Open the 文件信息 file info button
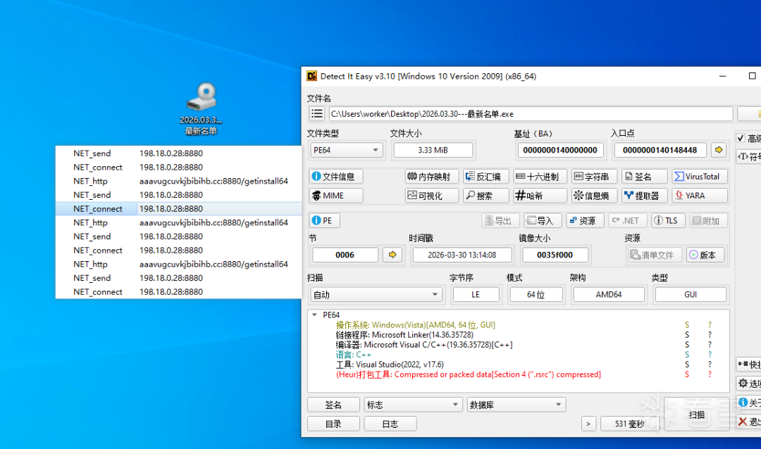The width and height of the screenshot is (761, 449). pos(336,177)
